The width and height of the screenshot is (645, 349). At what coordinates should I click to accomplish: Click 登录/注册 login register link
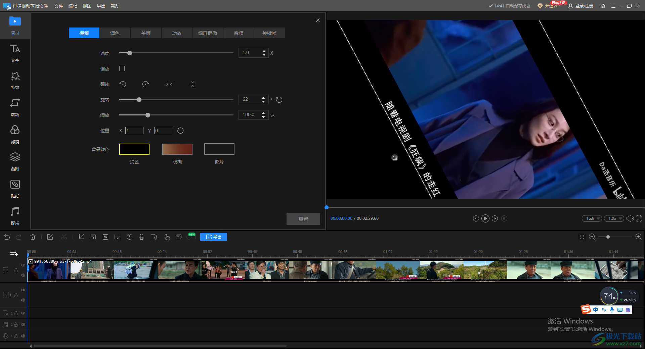tap(581, 6)
